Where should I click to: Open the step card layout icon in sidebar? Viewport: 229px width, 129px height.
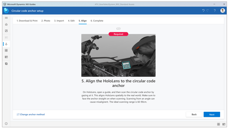(6, 57)
